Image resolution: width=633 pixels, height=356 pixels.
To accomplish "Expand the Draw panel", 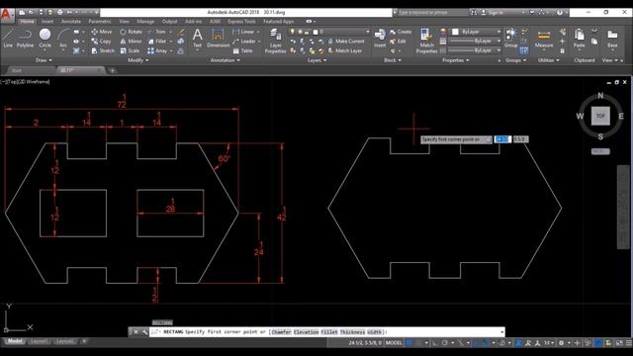I will (44, 60).
